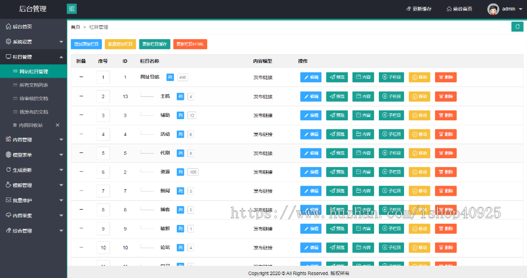Click blue 列 badge next to 新闻
Screen dimensions: 527x278
(x=180, y=191)
